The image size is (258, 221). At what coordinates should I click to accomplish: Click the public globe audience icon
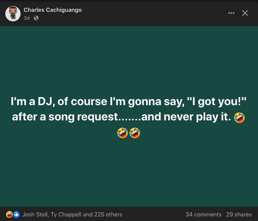click(36, 18)
